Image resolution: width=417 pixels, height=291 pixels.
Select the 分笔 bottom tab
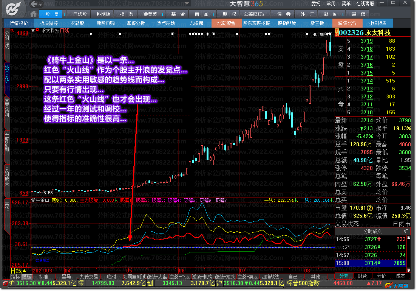[x=344, y=276]
